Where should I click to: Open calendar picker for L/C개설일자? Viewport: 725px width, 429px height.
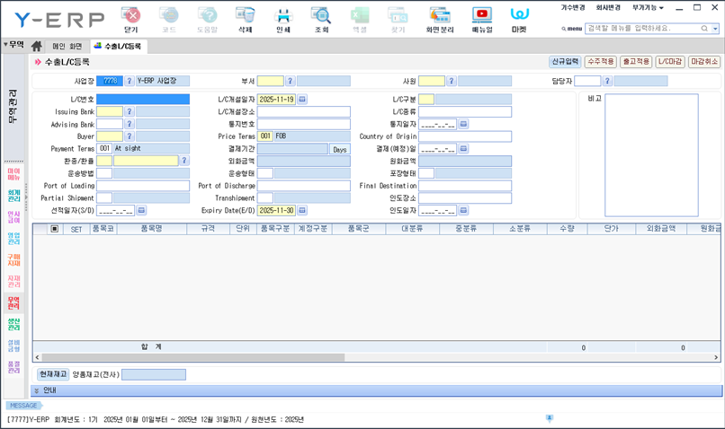click(x=302, y=100)
